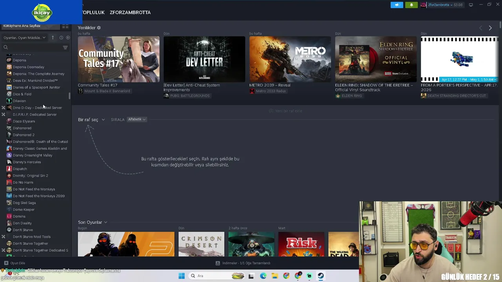Screen dimensions: 502x282
Task: Click the Oyun Ekle label
Action: tap(18, 263)
